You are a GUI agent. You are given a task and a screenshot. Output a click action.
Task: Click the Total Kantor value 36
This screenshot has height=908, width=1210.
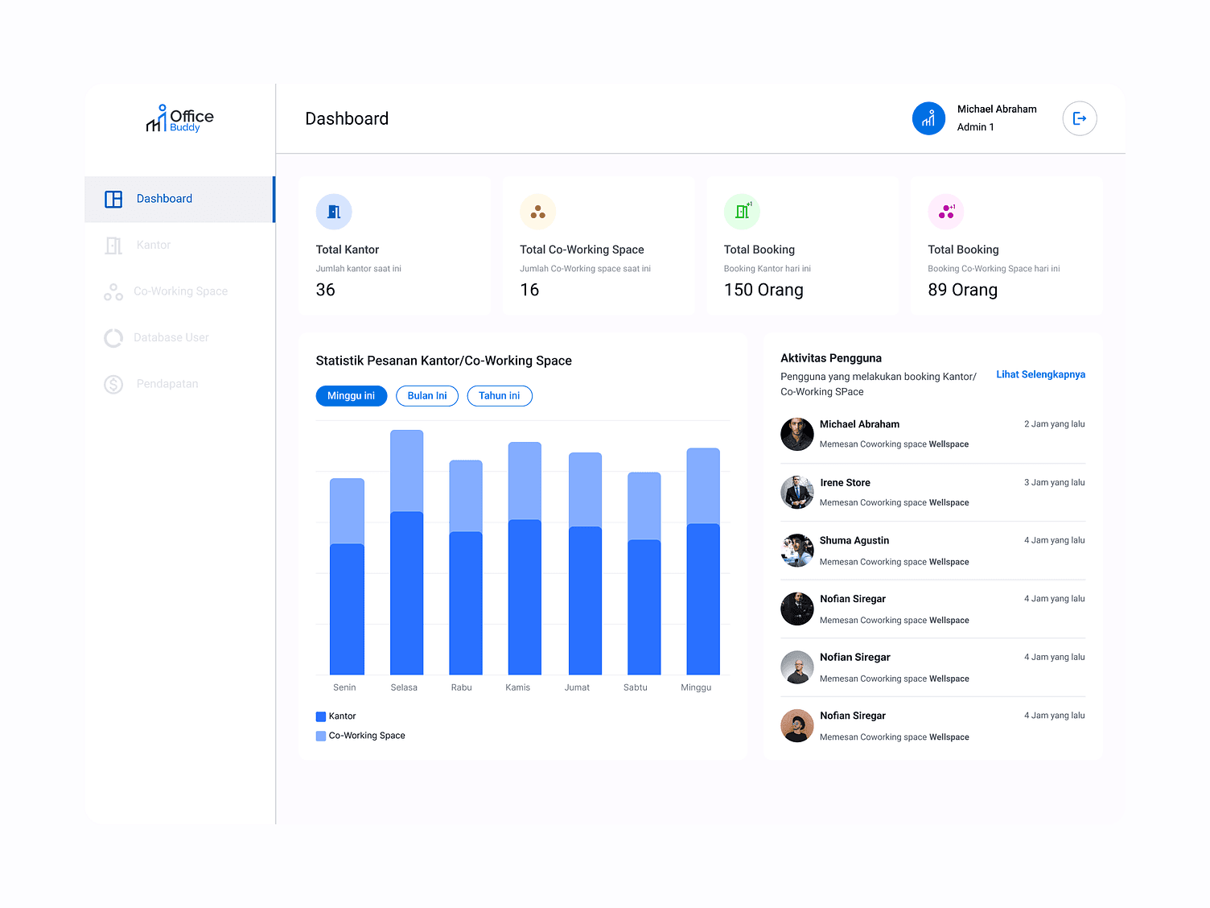coord(326,290)
